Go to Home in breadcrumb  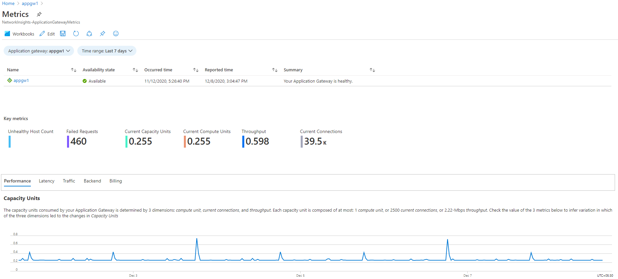[x=8, y=3]
